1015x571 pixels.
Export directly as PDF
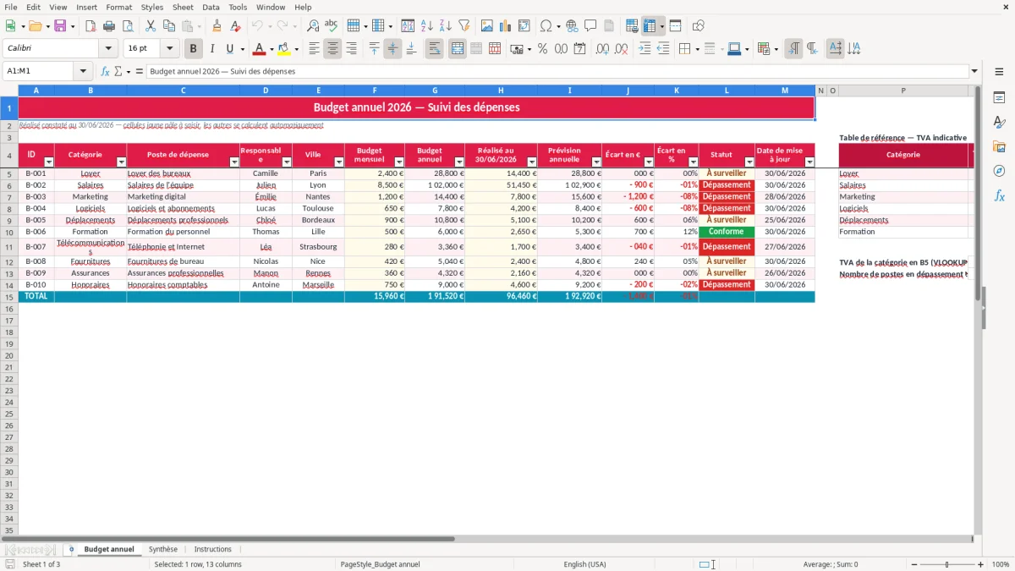pos(91,26)
